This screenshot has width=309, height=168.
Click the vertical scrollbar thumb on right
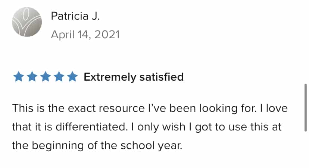pos(305,107)
